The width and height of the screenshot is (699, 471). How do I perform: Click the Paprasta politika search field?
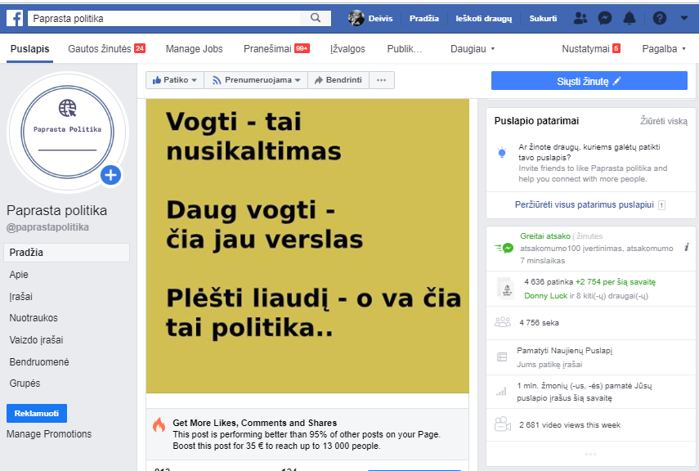tap(164, 18)
